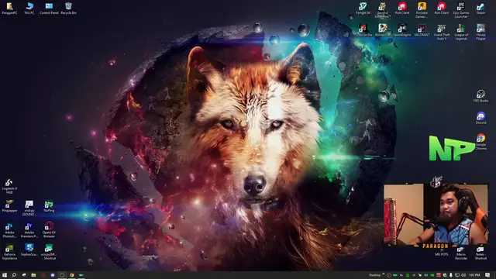Open Riot Client icon beside Second Extinction
This screenshot has width=496, height=279.
coord(402,9)
